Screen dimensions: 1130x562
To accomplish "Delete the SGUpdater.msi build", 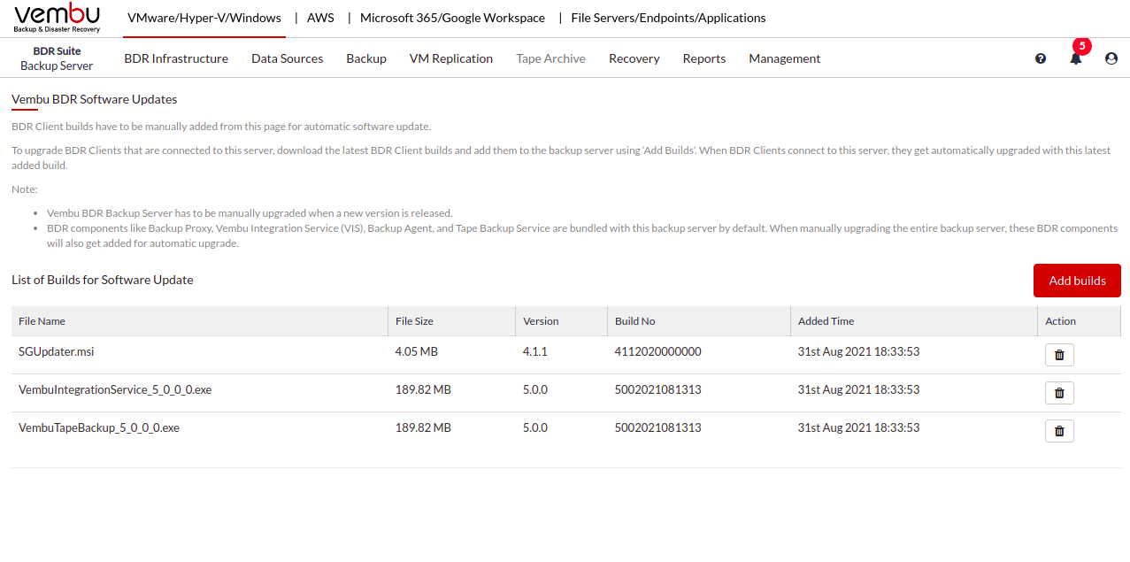I will click(x=1059, y=355).
